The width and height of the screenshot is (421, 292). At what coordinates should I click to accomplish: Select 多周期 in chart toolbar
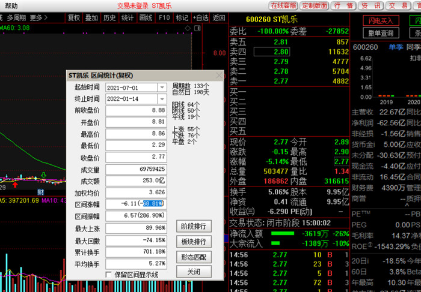click(x=16, y=18)
